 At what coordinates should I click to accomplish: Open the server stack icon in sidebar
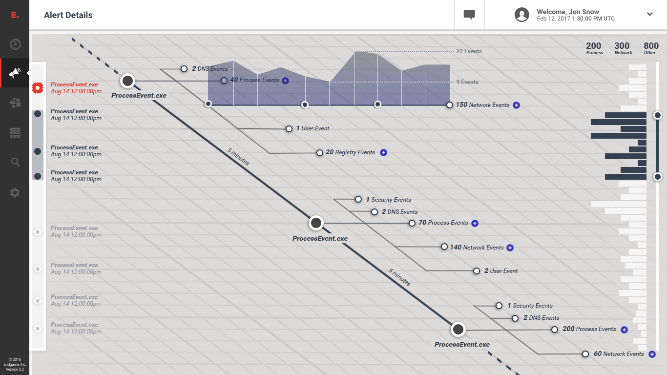coord(15,132)
